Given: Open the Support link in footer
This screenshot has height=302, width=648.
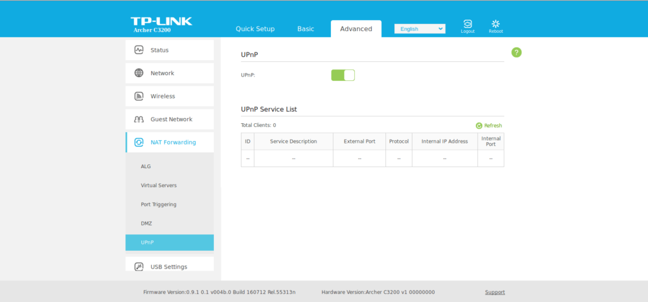Looking at the screenshot, I should click(495, 293).
